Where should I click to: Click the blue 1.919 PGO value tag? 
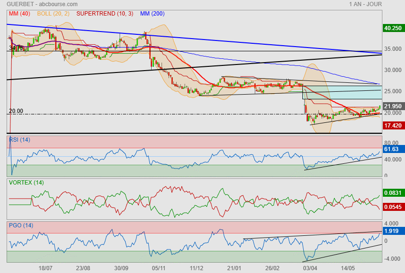click(x=392, y=231)
